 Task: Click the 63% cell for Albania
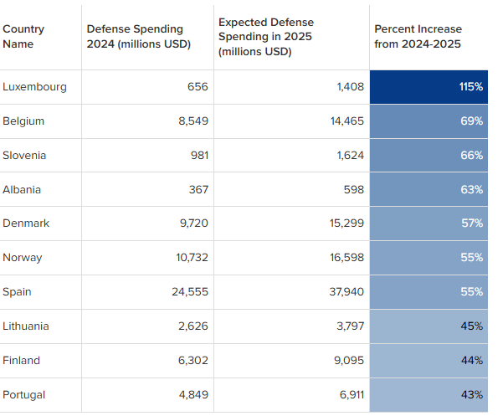pos(429,189)
